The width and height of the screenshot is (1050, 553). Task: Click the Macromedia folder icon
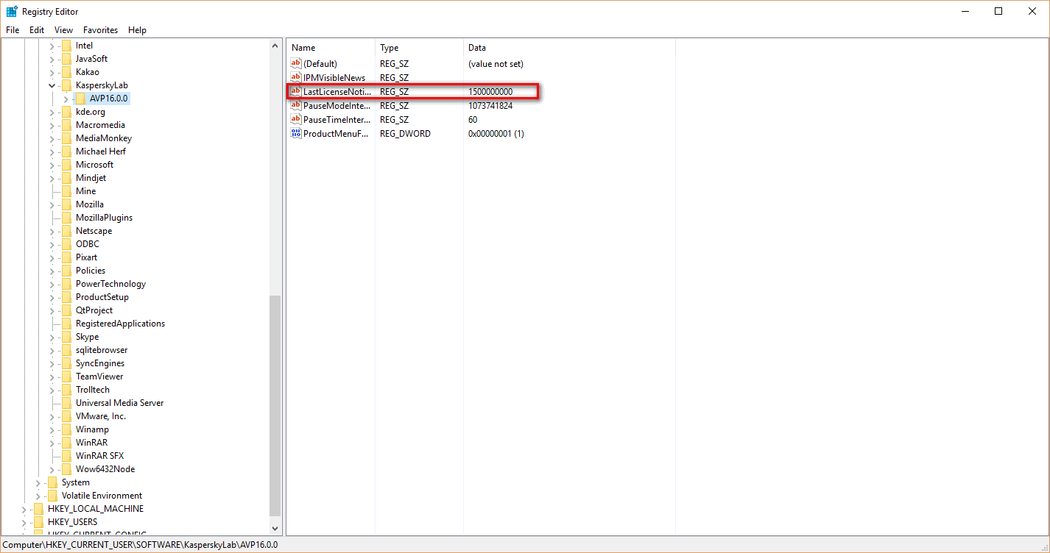pos(66,125)
